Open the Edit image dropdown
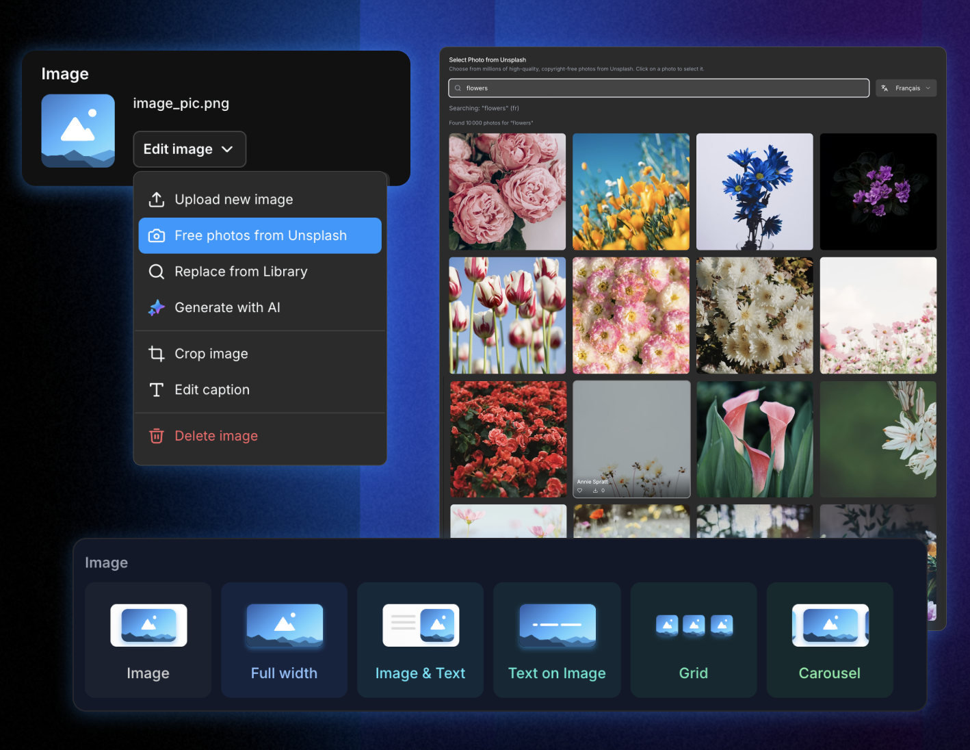Viewport: 970px width, 750px height. coord(189,149)
